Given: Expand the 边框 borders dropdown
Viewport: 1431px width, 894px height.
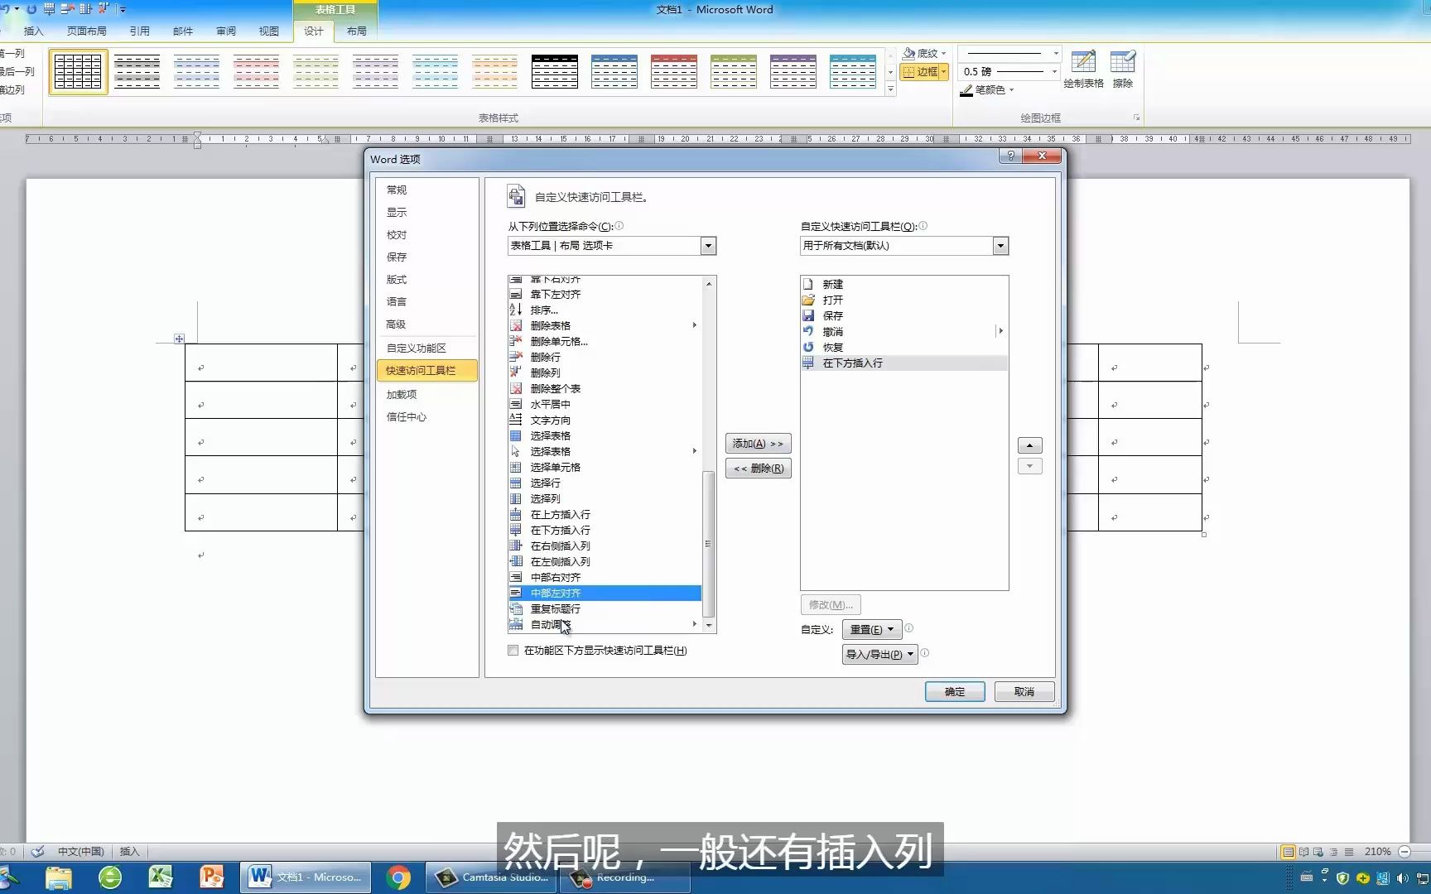Looking at the screenshot, I should (x=943, y=72).
